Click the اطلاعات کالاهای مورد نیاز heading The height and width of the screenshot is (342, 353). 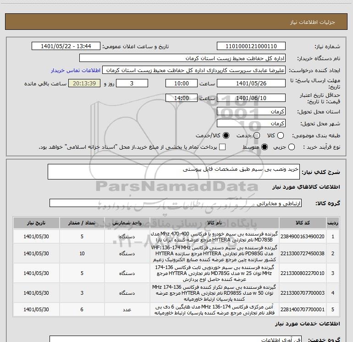306,187
